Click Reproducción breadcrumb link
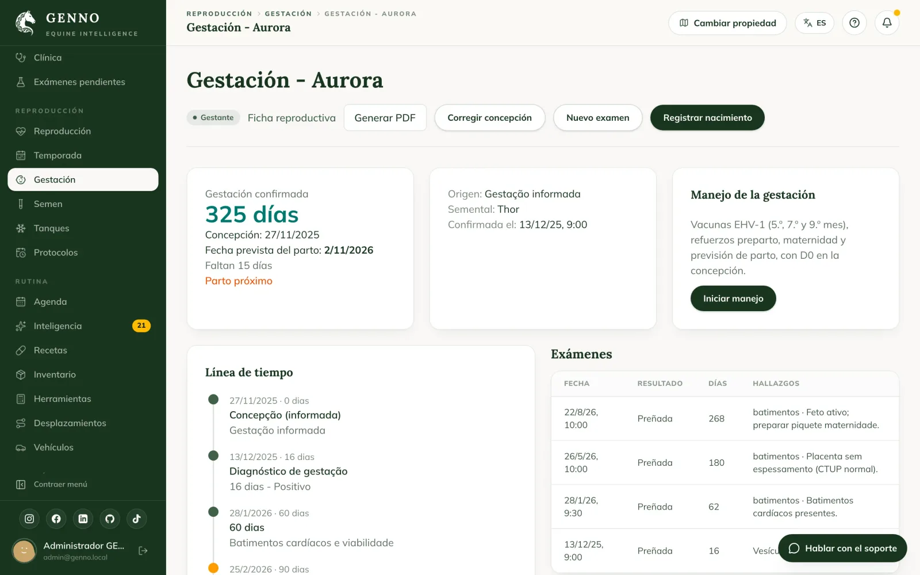 pos(219,14)
